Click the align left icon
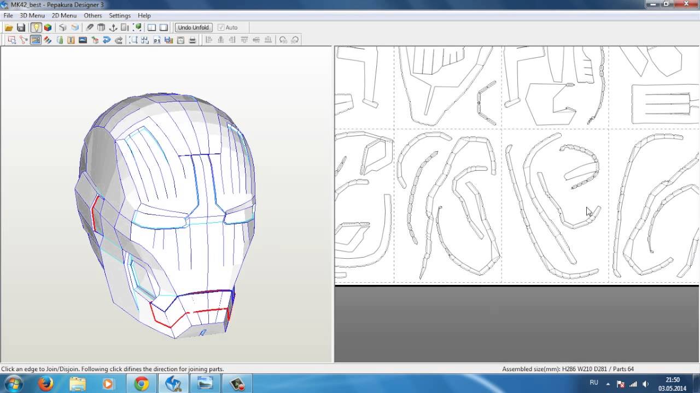 (x=209, y=40)
